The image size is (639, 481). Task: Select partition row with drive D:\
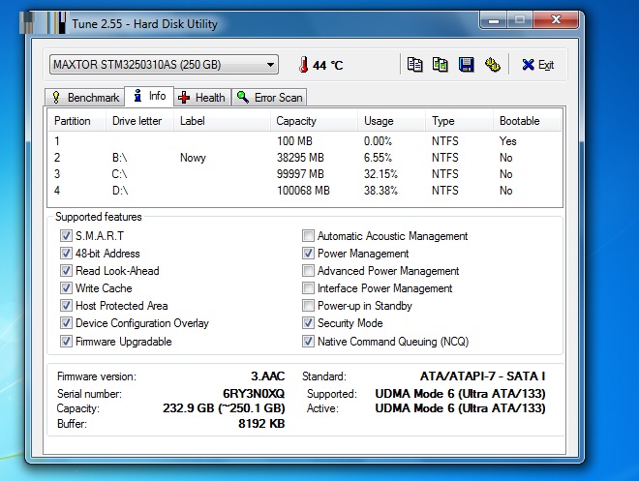(305, 191)
